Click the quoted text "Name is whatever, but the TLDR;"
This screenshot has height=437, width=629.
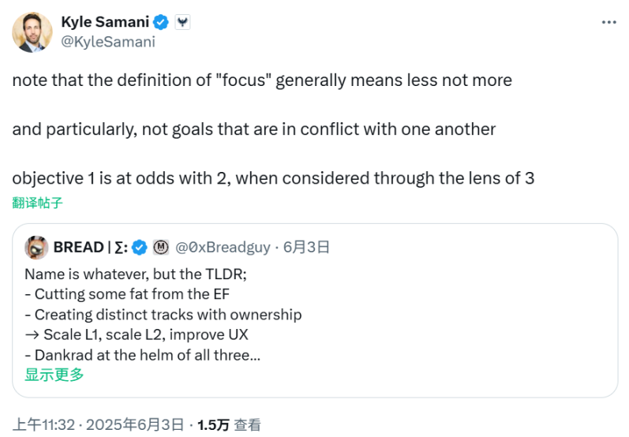(x=136, y=275)
